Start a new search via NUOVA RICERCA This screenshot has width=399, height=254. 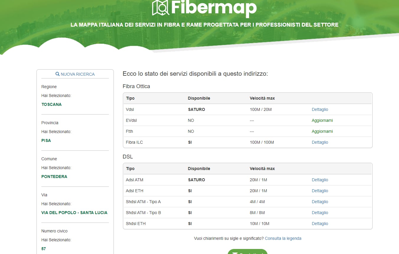(x=75, y=74)
